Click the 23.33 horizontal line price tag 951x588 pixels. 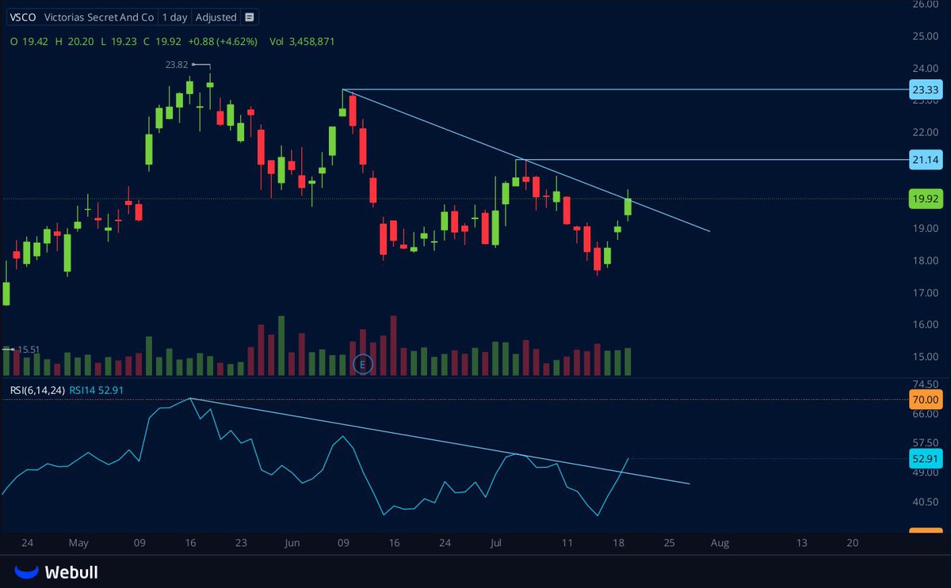[925, 90]
